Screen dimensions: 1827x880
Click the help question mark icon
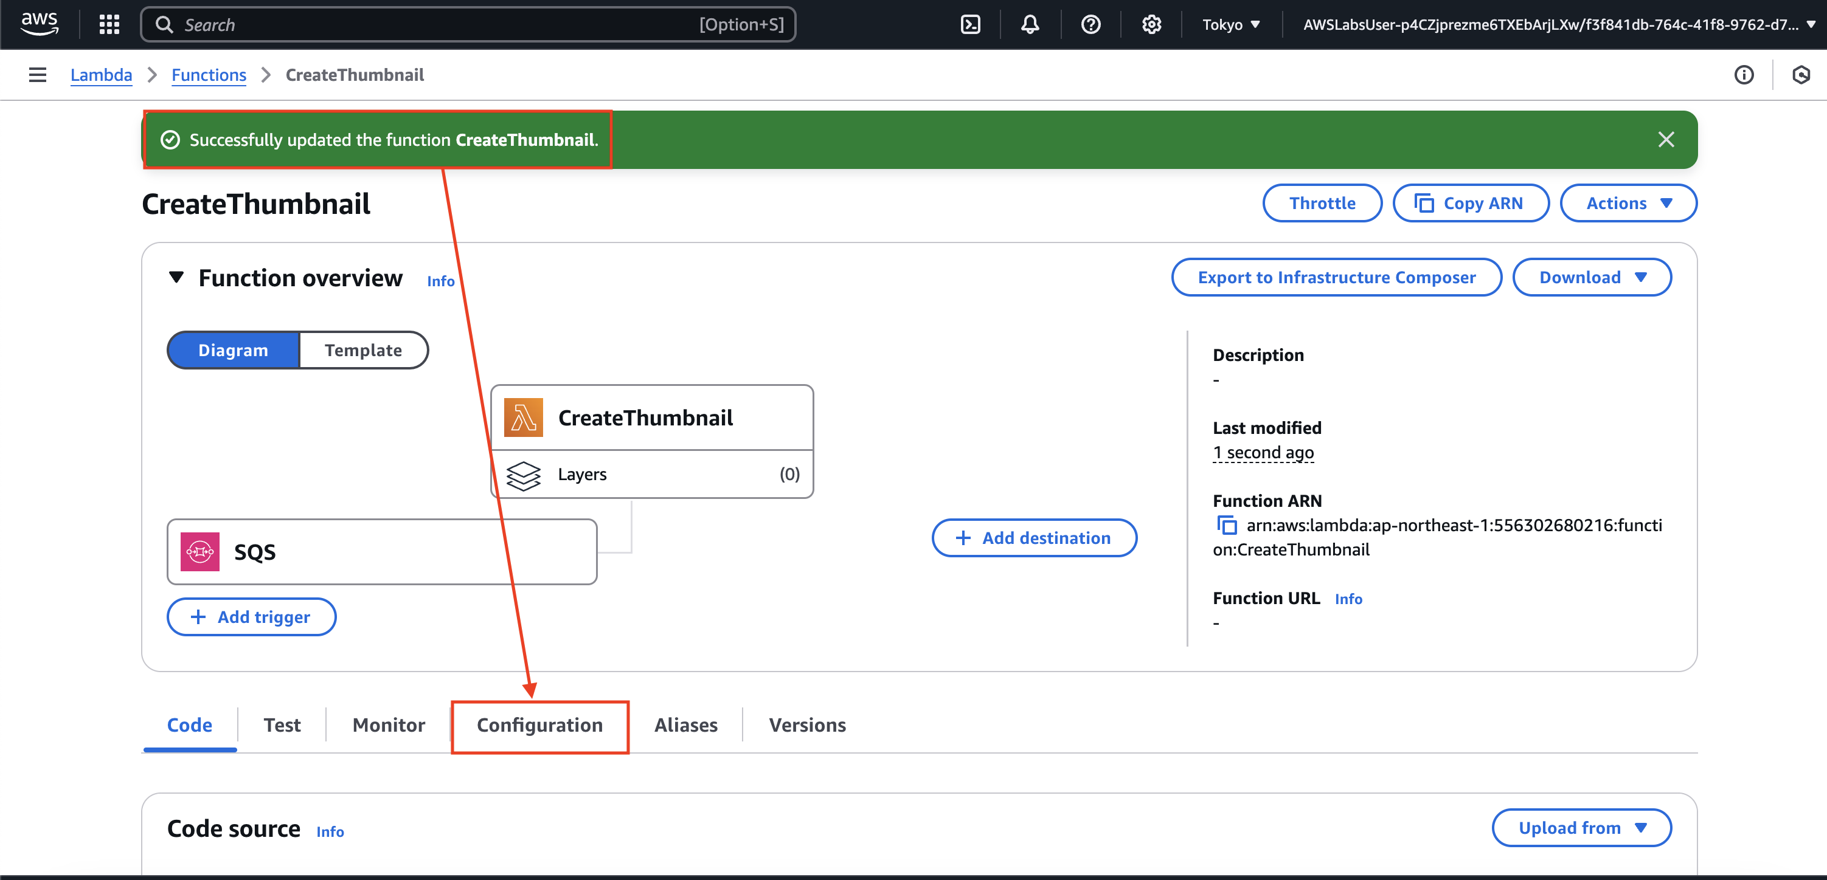1090,25
